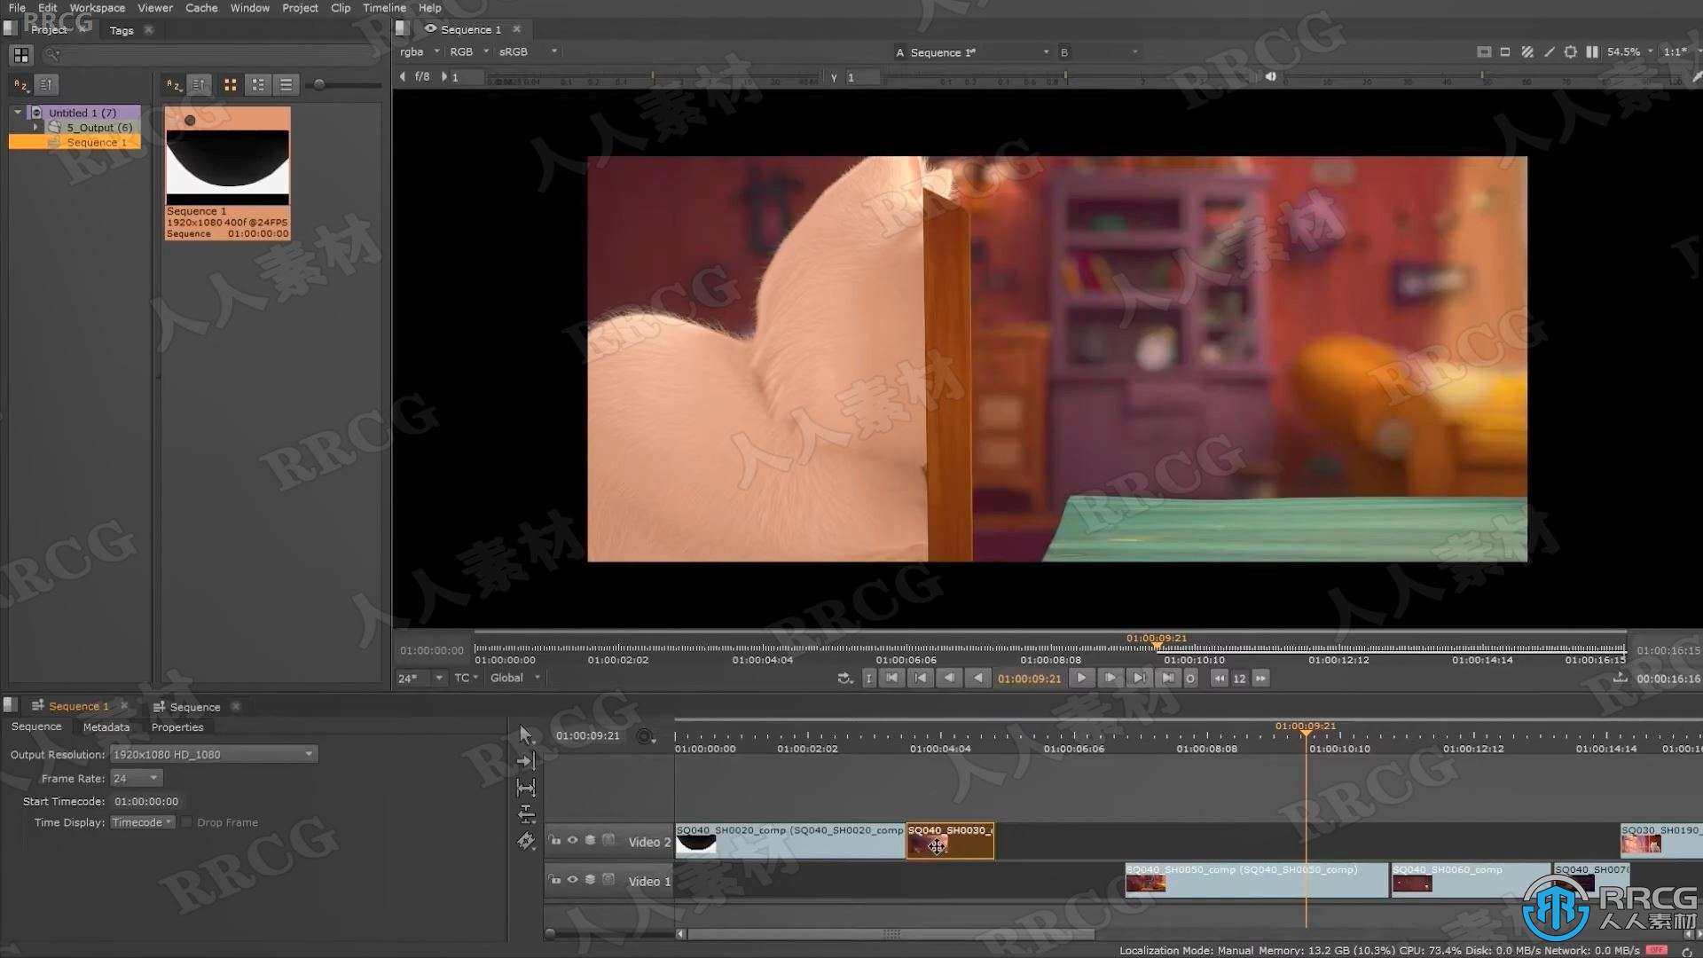Open the RGB channel dropdown
The height and width of the screenshot is (958, 1703).
(469, 51)
